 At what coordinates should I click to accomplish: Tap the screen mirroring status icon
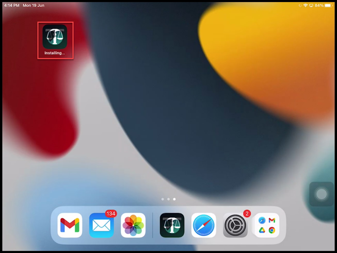[311, 5]
